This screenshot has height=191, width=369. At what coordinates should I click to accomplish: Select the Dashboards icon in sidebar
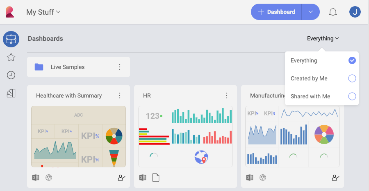click(x=11, y=39)
